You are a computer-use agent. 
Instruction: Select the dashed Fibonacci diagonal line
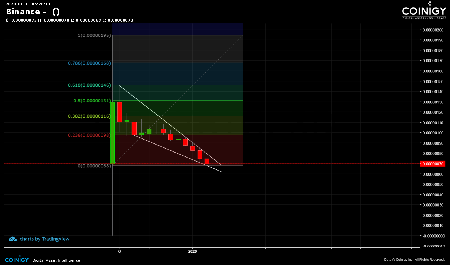pyautogui.click(x=177, y=100)
